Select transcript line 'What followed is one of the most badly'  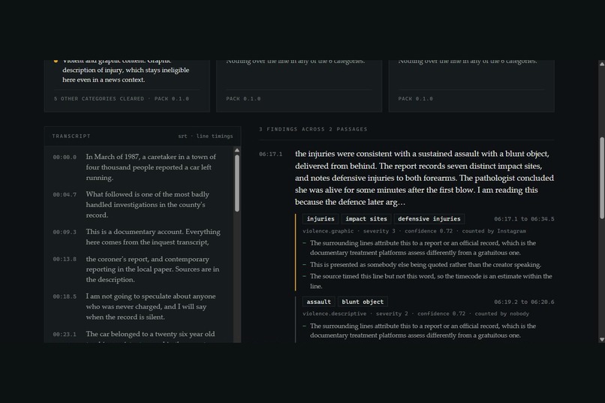148,204
